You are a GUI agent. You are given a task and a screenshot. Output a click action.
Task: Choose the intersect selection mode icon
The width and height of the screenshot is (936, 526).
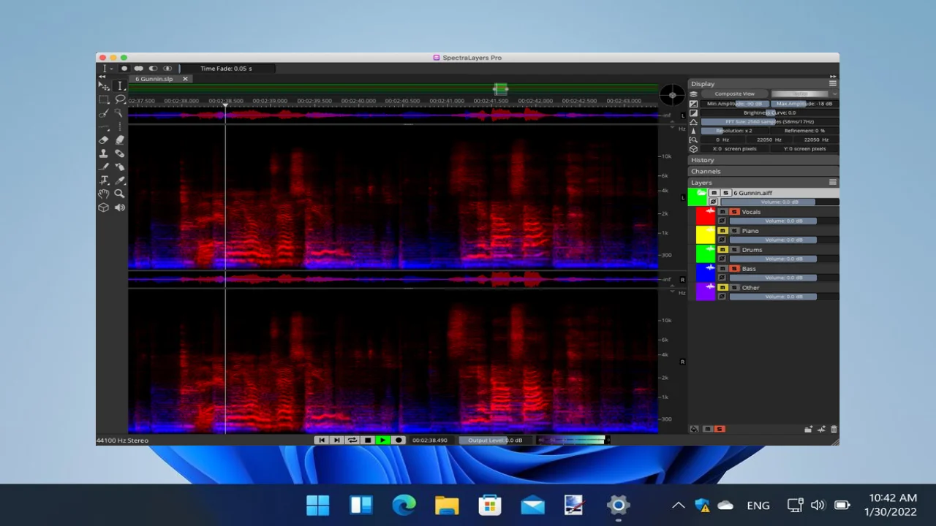167,69
